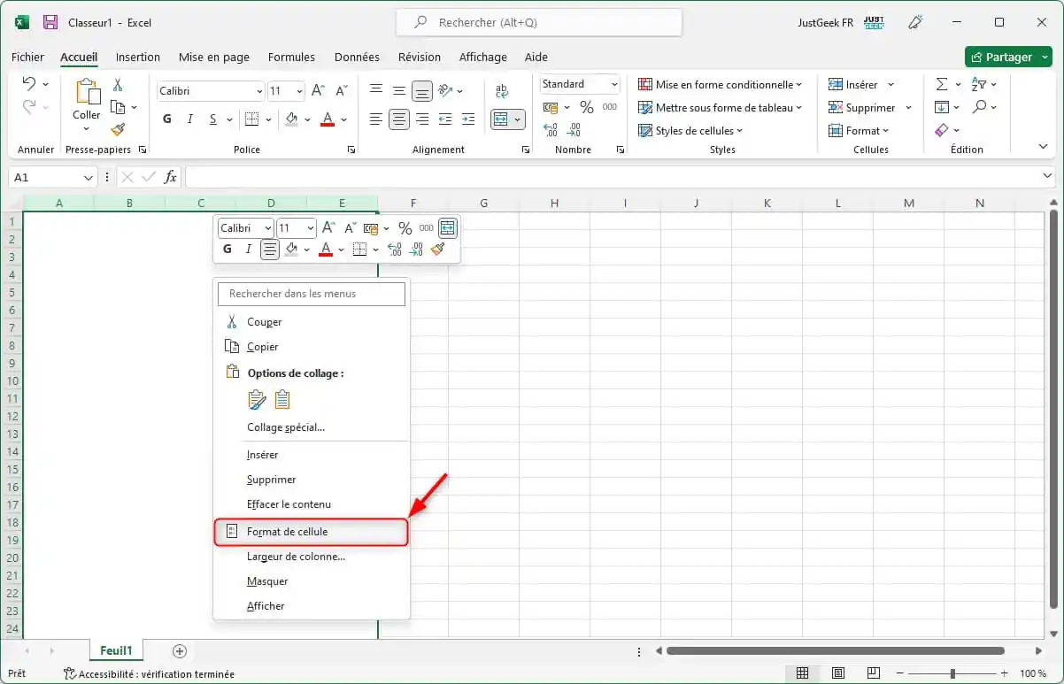The width and height of the screenshot is (1064, 684).
Task: Click percent style in ribbon Nombre group
Action: 587,107
